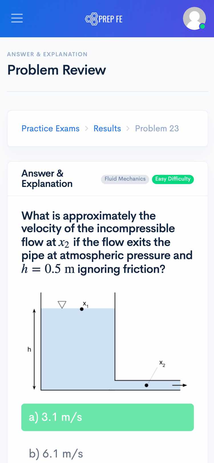
Task: Navigate to Results breadcrumb link
Action: 107,129
